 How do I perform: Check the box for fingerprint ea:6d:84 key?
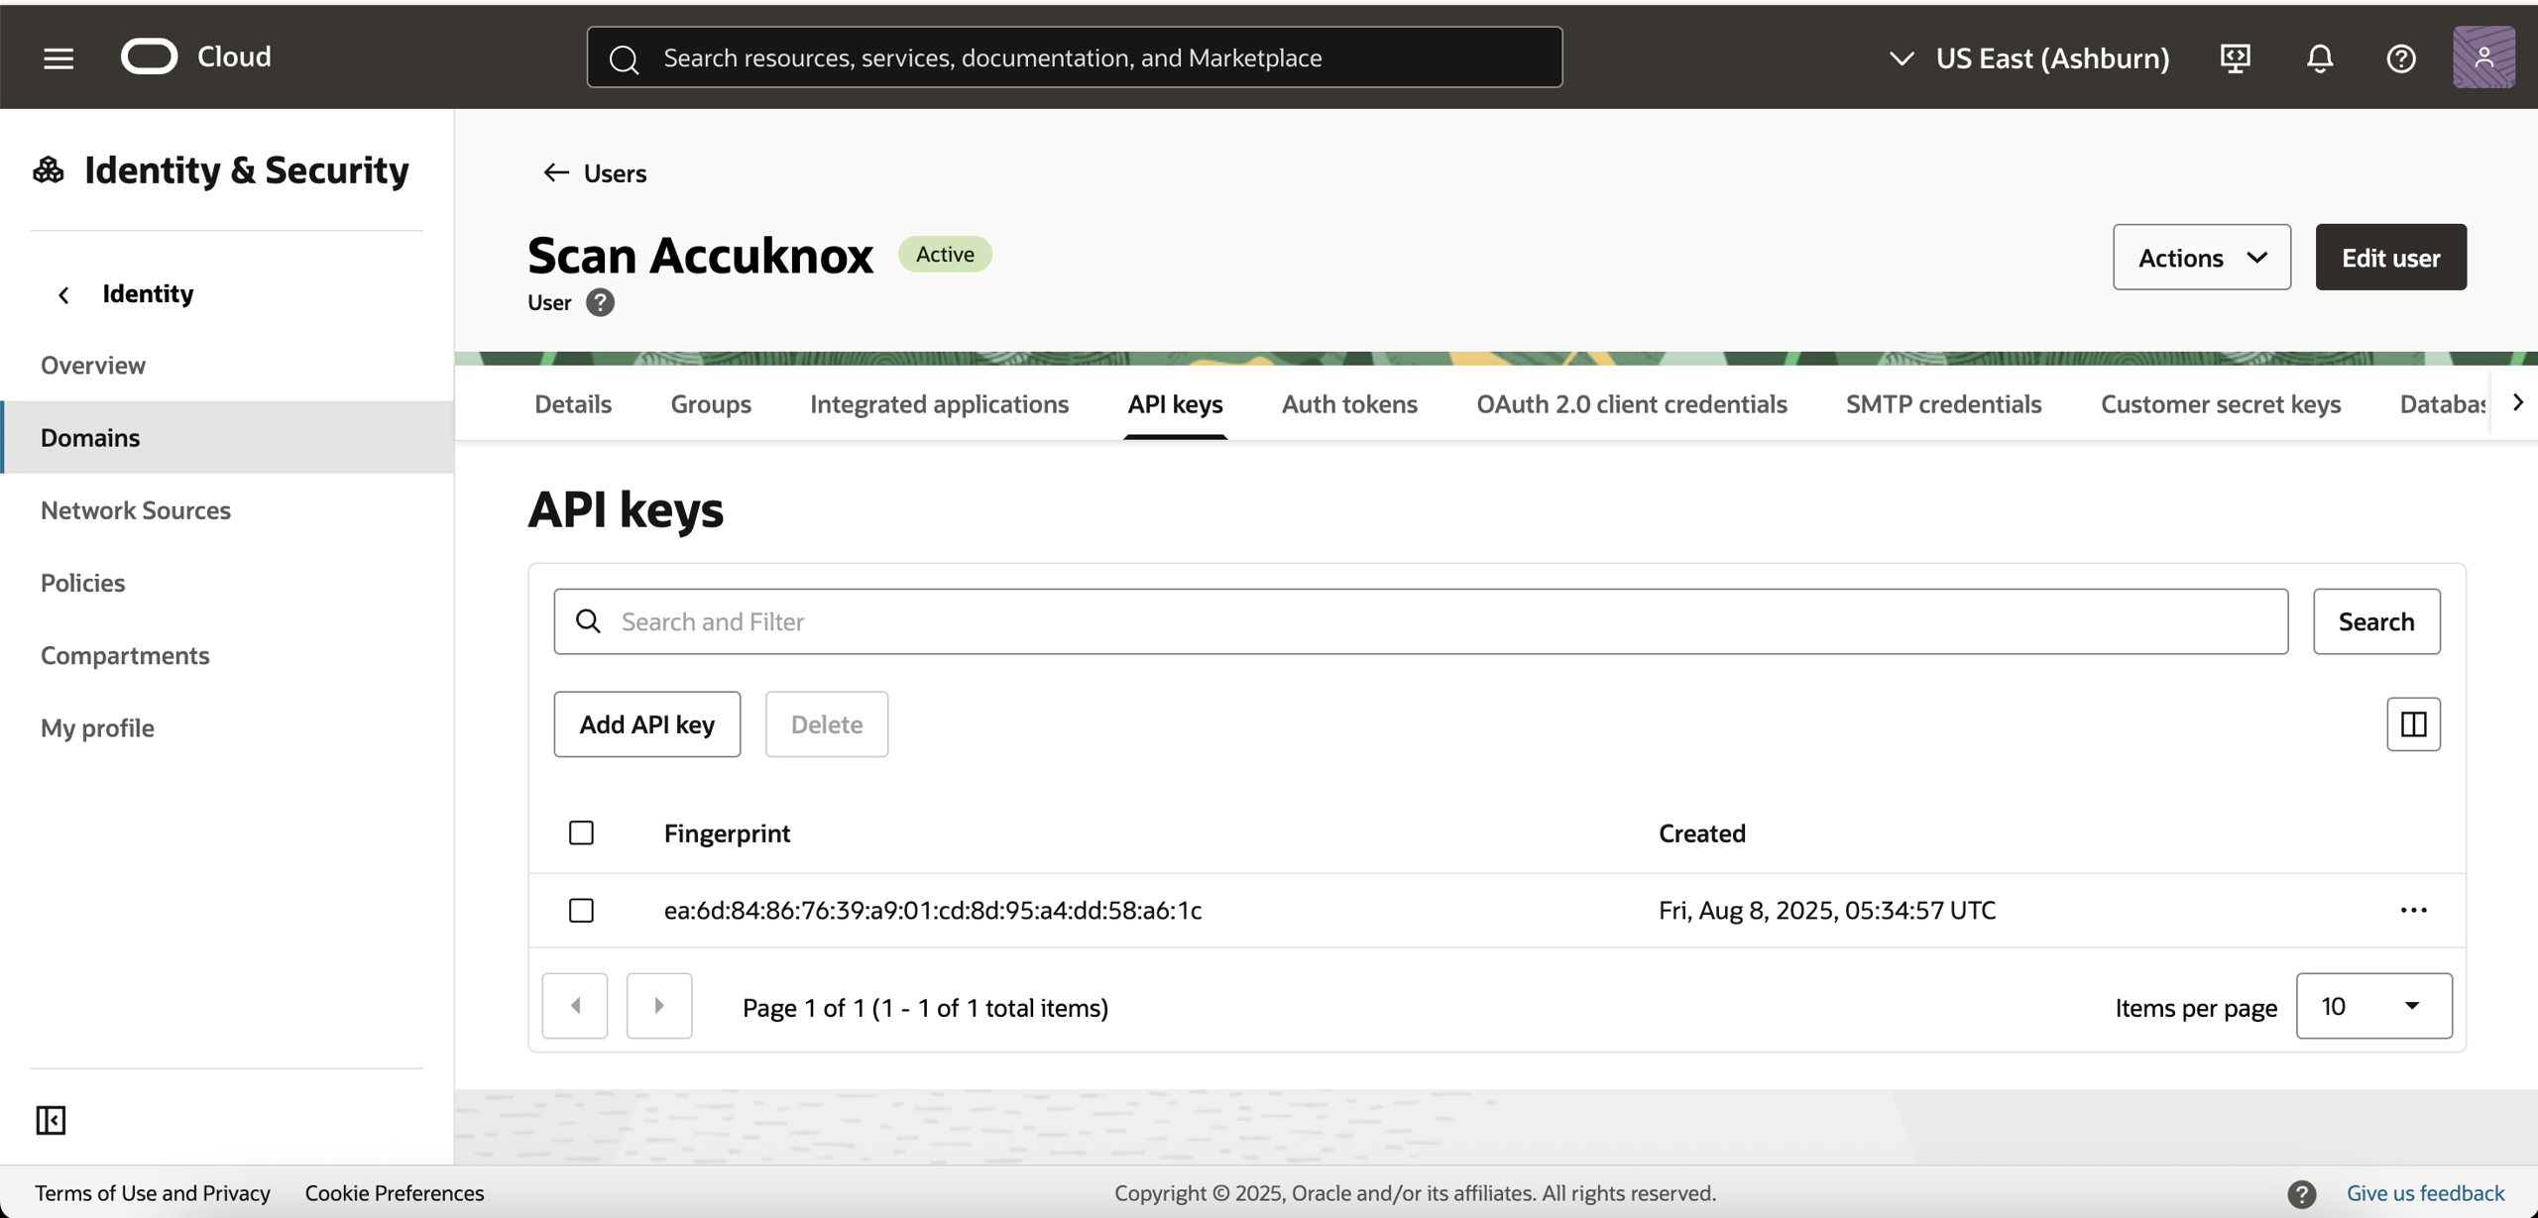581,910
